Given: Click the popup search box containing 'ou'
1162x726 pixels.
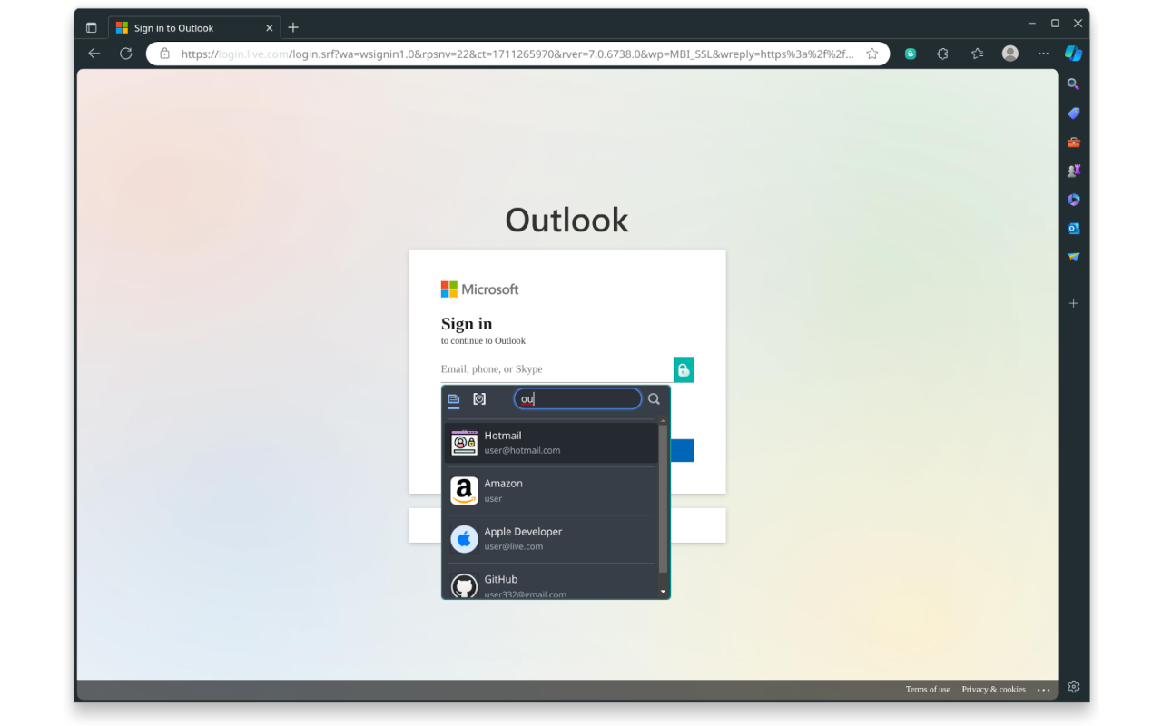Looking at the screenshot, I should [x=577, y=399].
